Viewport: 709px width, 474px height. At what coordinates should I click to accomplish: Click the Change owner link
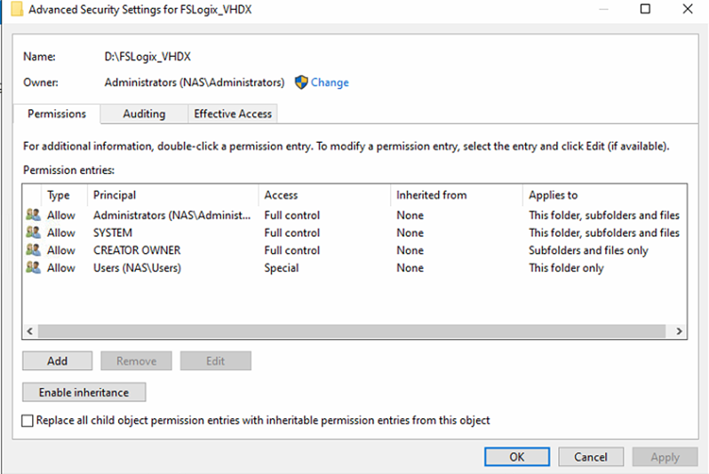[330, 83]
